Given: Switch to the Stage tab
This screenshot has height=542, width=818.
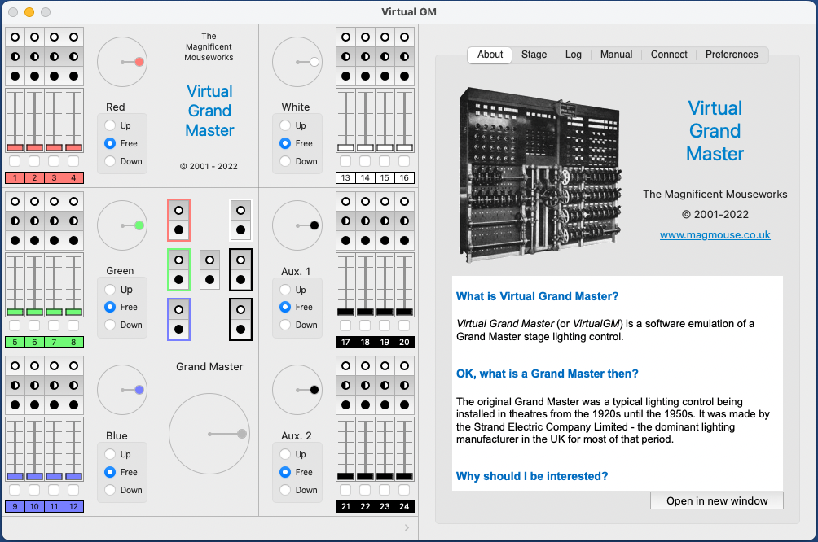Looking at the screenshot, I should click(x=534, y=55).
